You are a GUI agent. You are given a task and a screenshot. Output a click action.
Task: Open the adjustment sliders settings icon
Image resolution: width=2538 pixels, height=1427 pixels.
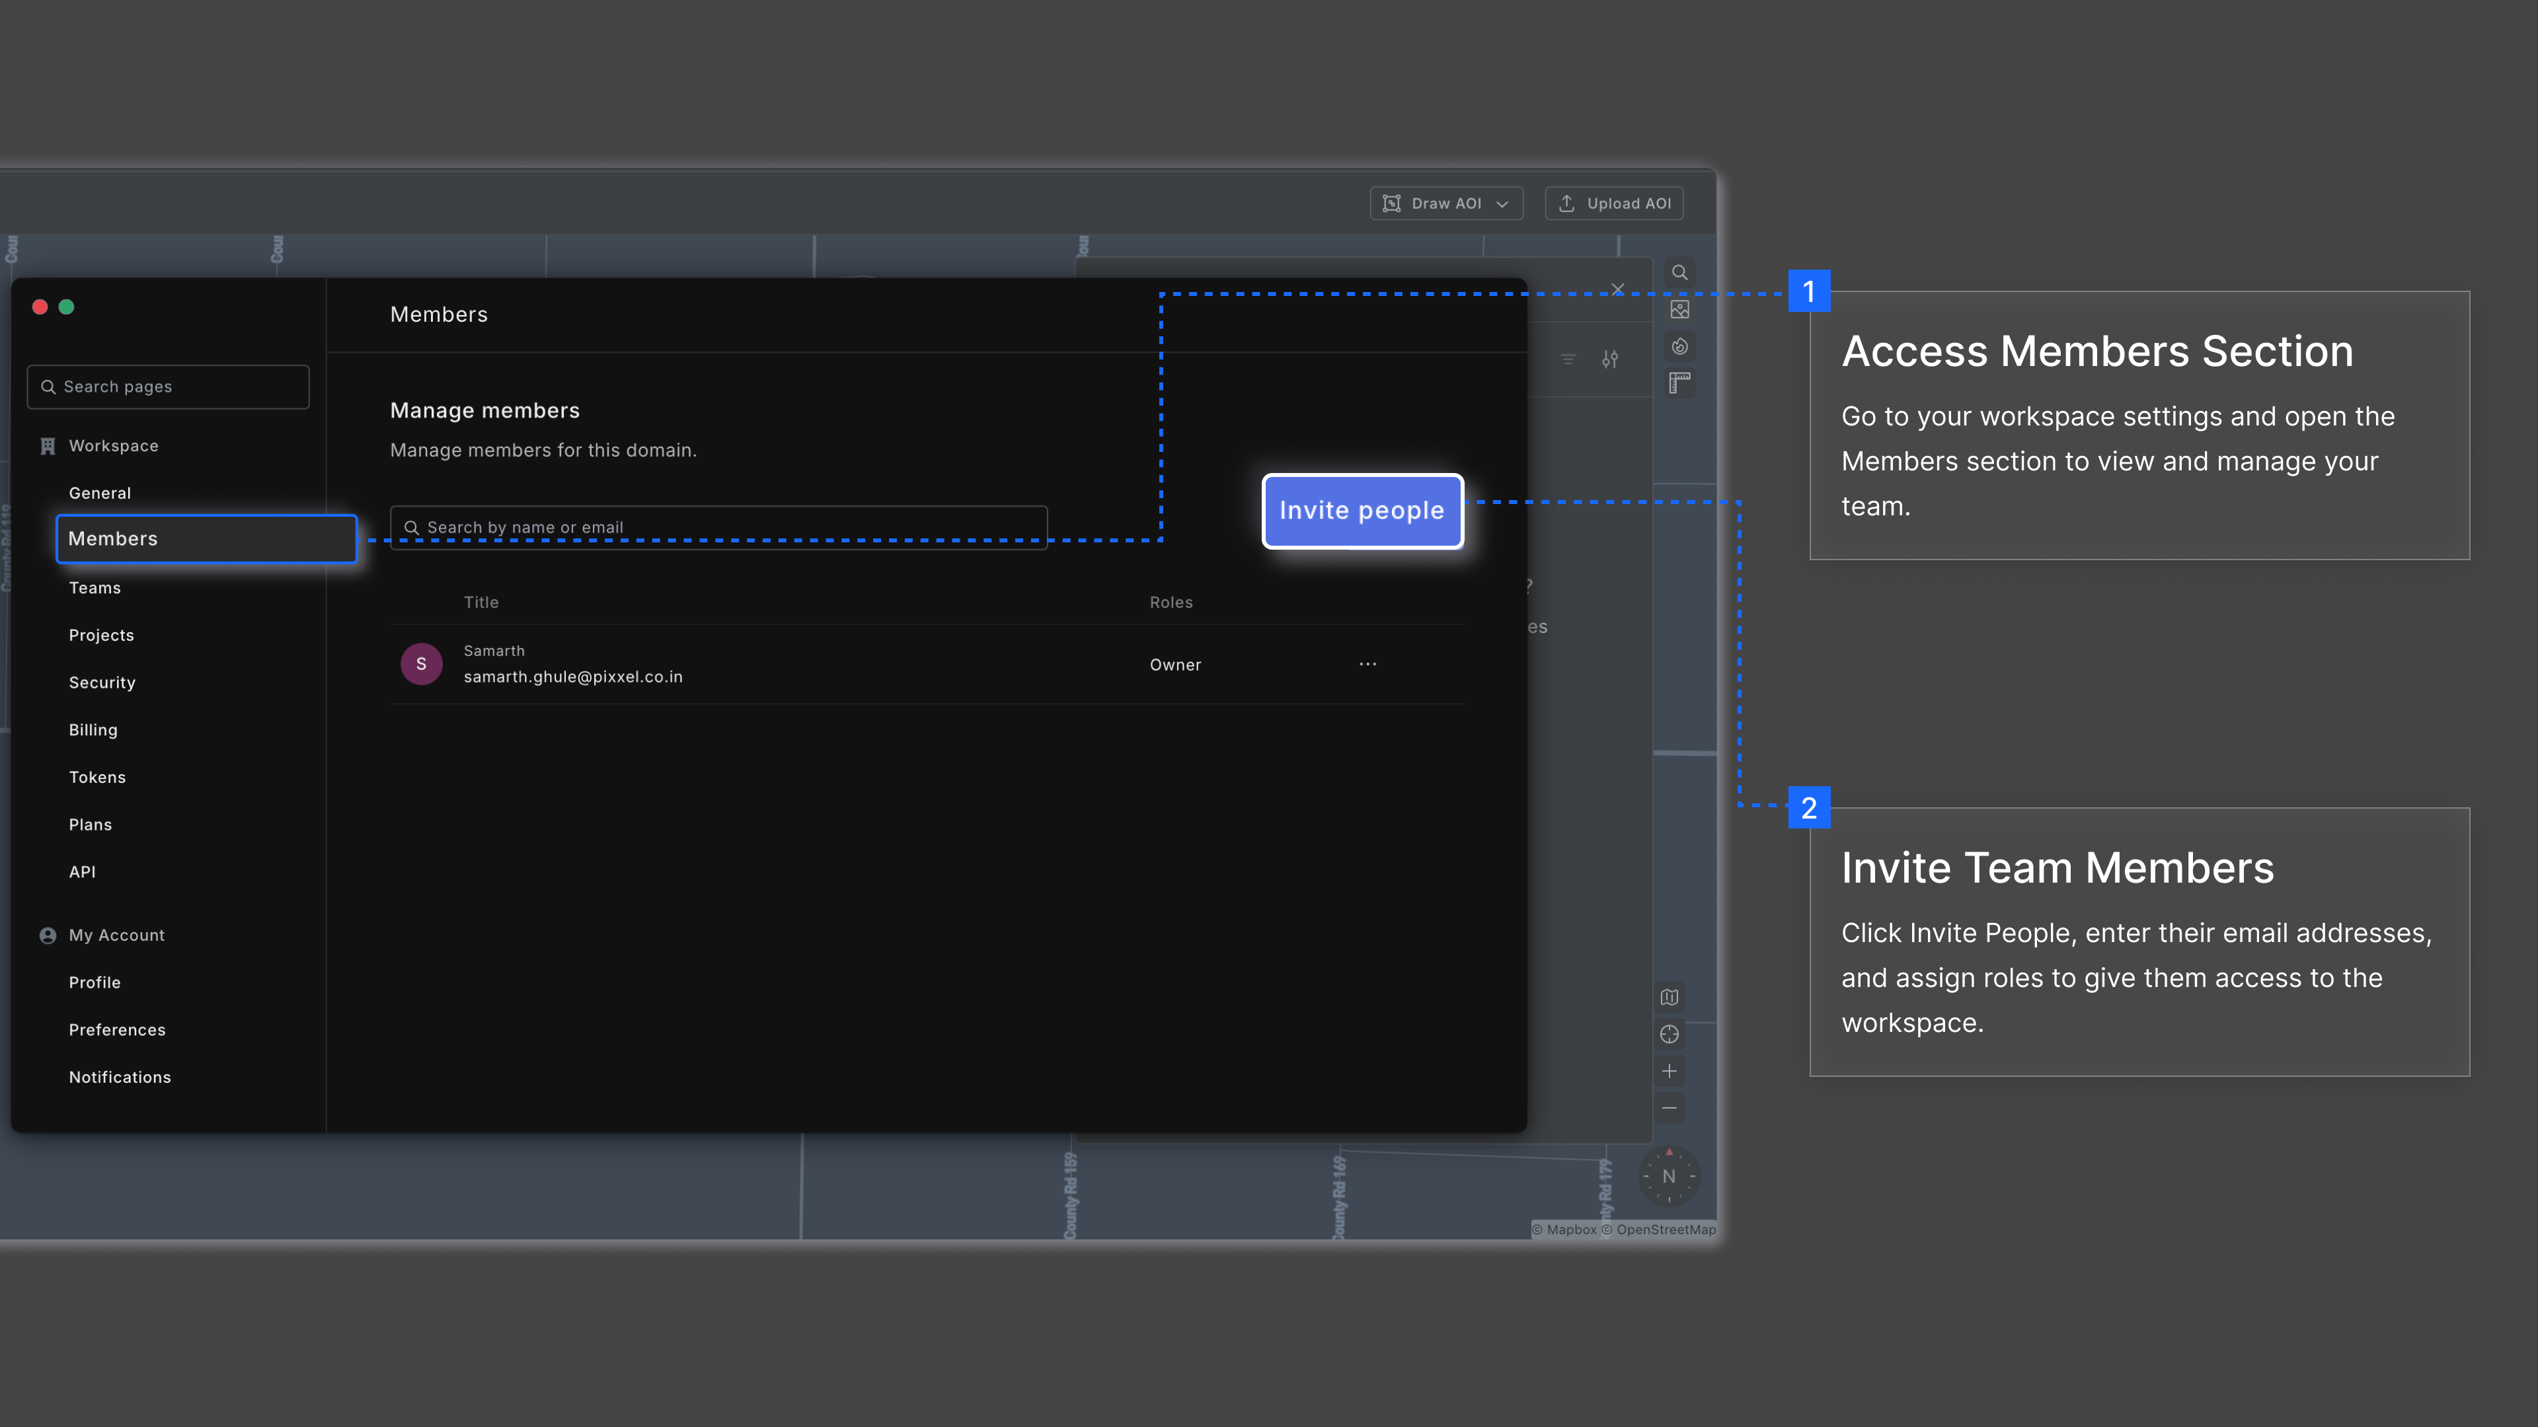tap(1610, 359)
